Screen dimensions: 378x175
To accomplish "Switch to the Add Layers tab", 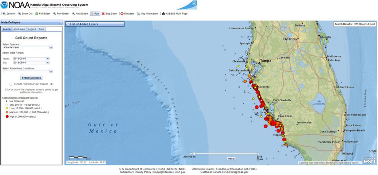I will pos(19,29).
